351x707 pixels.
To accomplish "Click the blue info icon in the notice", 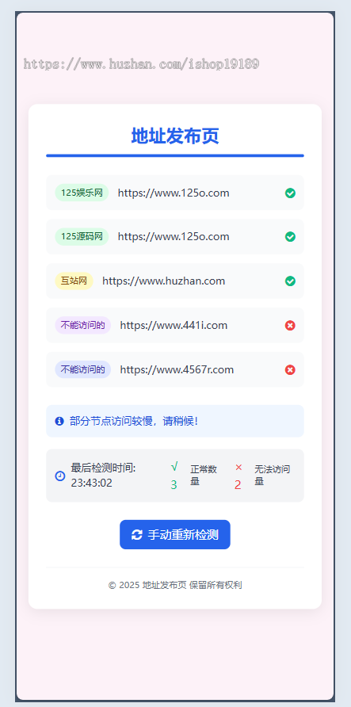I will coord(59,421).
